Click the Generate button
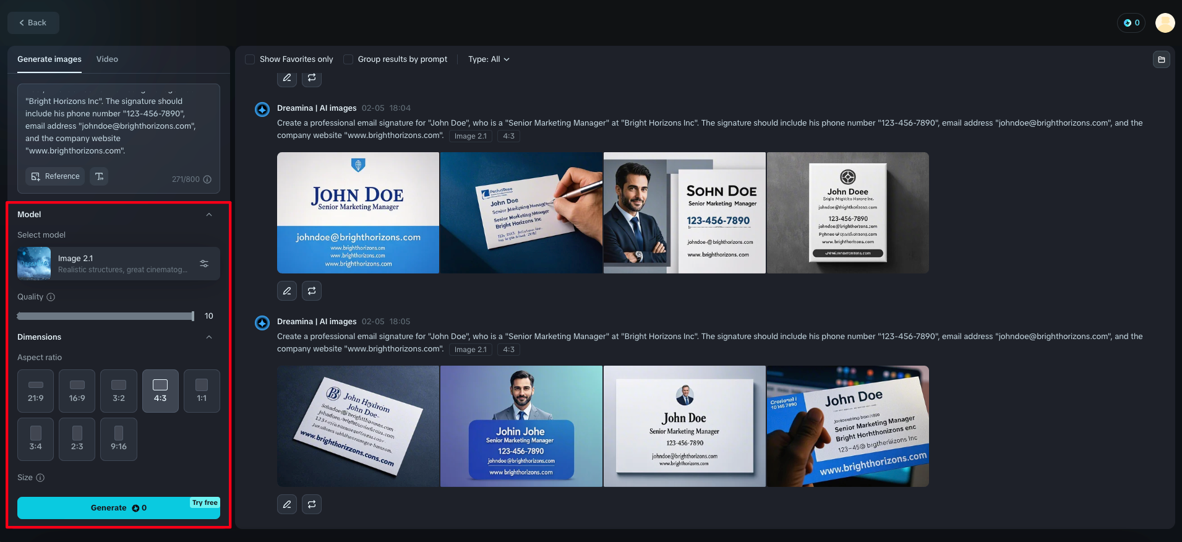This screenshot has width=1182, height=542. pyautogui.click(x=119, y=508)
